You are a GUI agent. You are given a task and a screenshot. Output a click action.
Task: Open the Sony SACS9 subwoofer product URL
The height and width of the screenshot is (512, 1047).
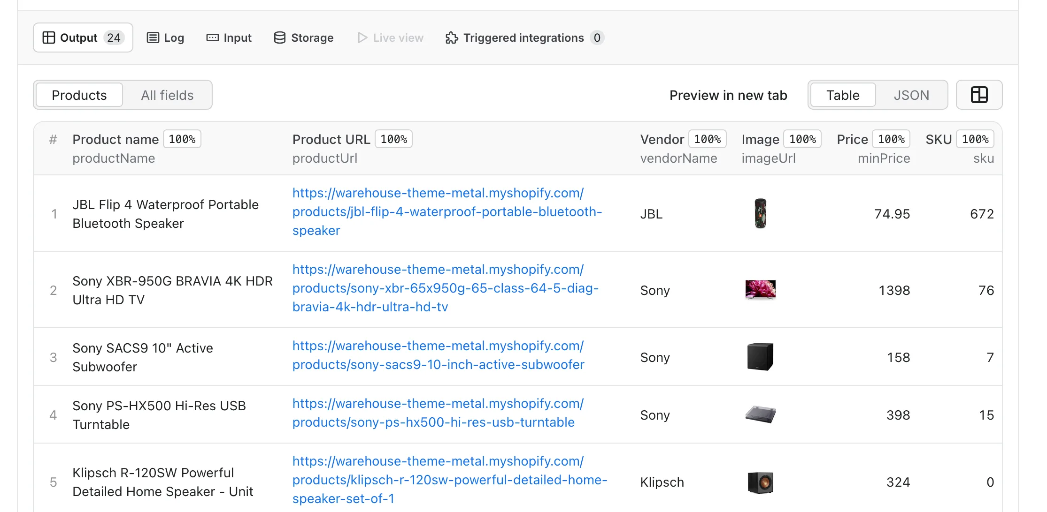(438, 355)
